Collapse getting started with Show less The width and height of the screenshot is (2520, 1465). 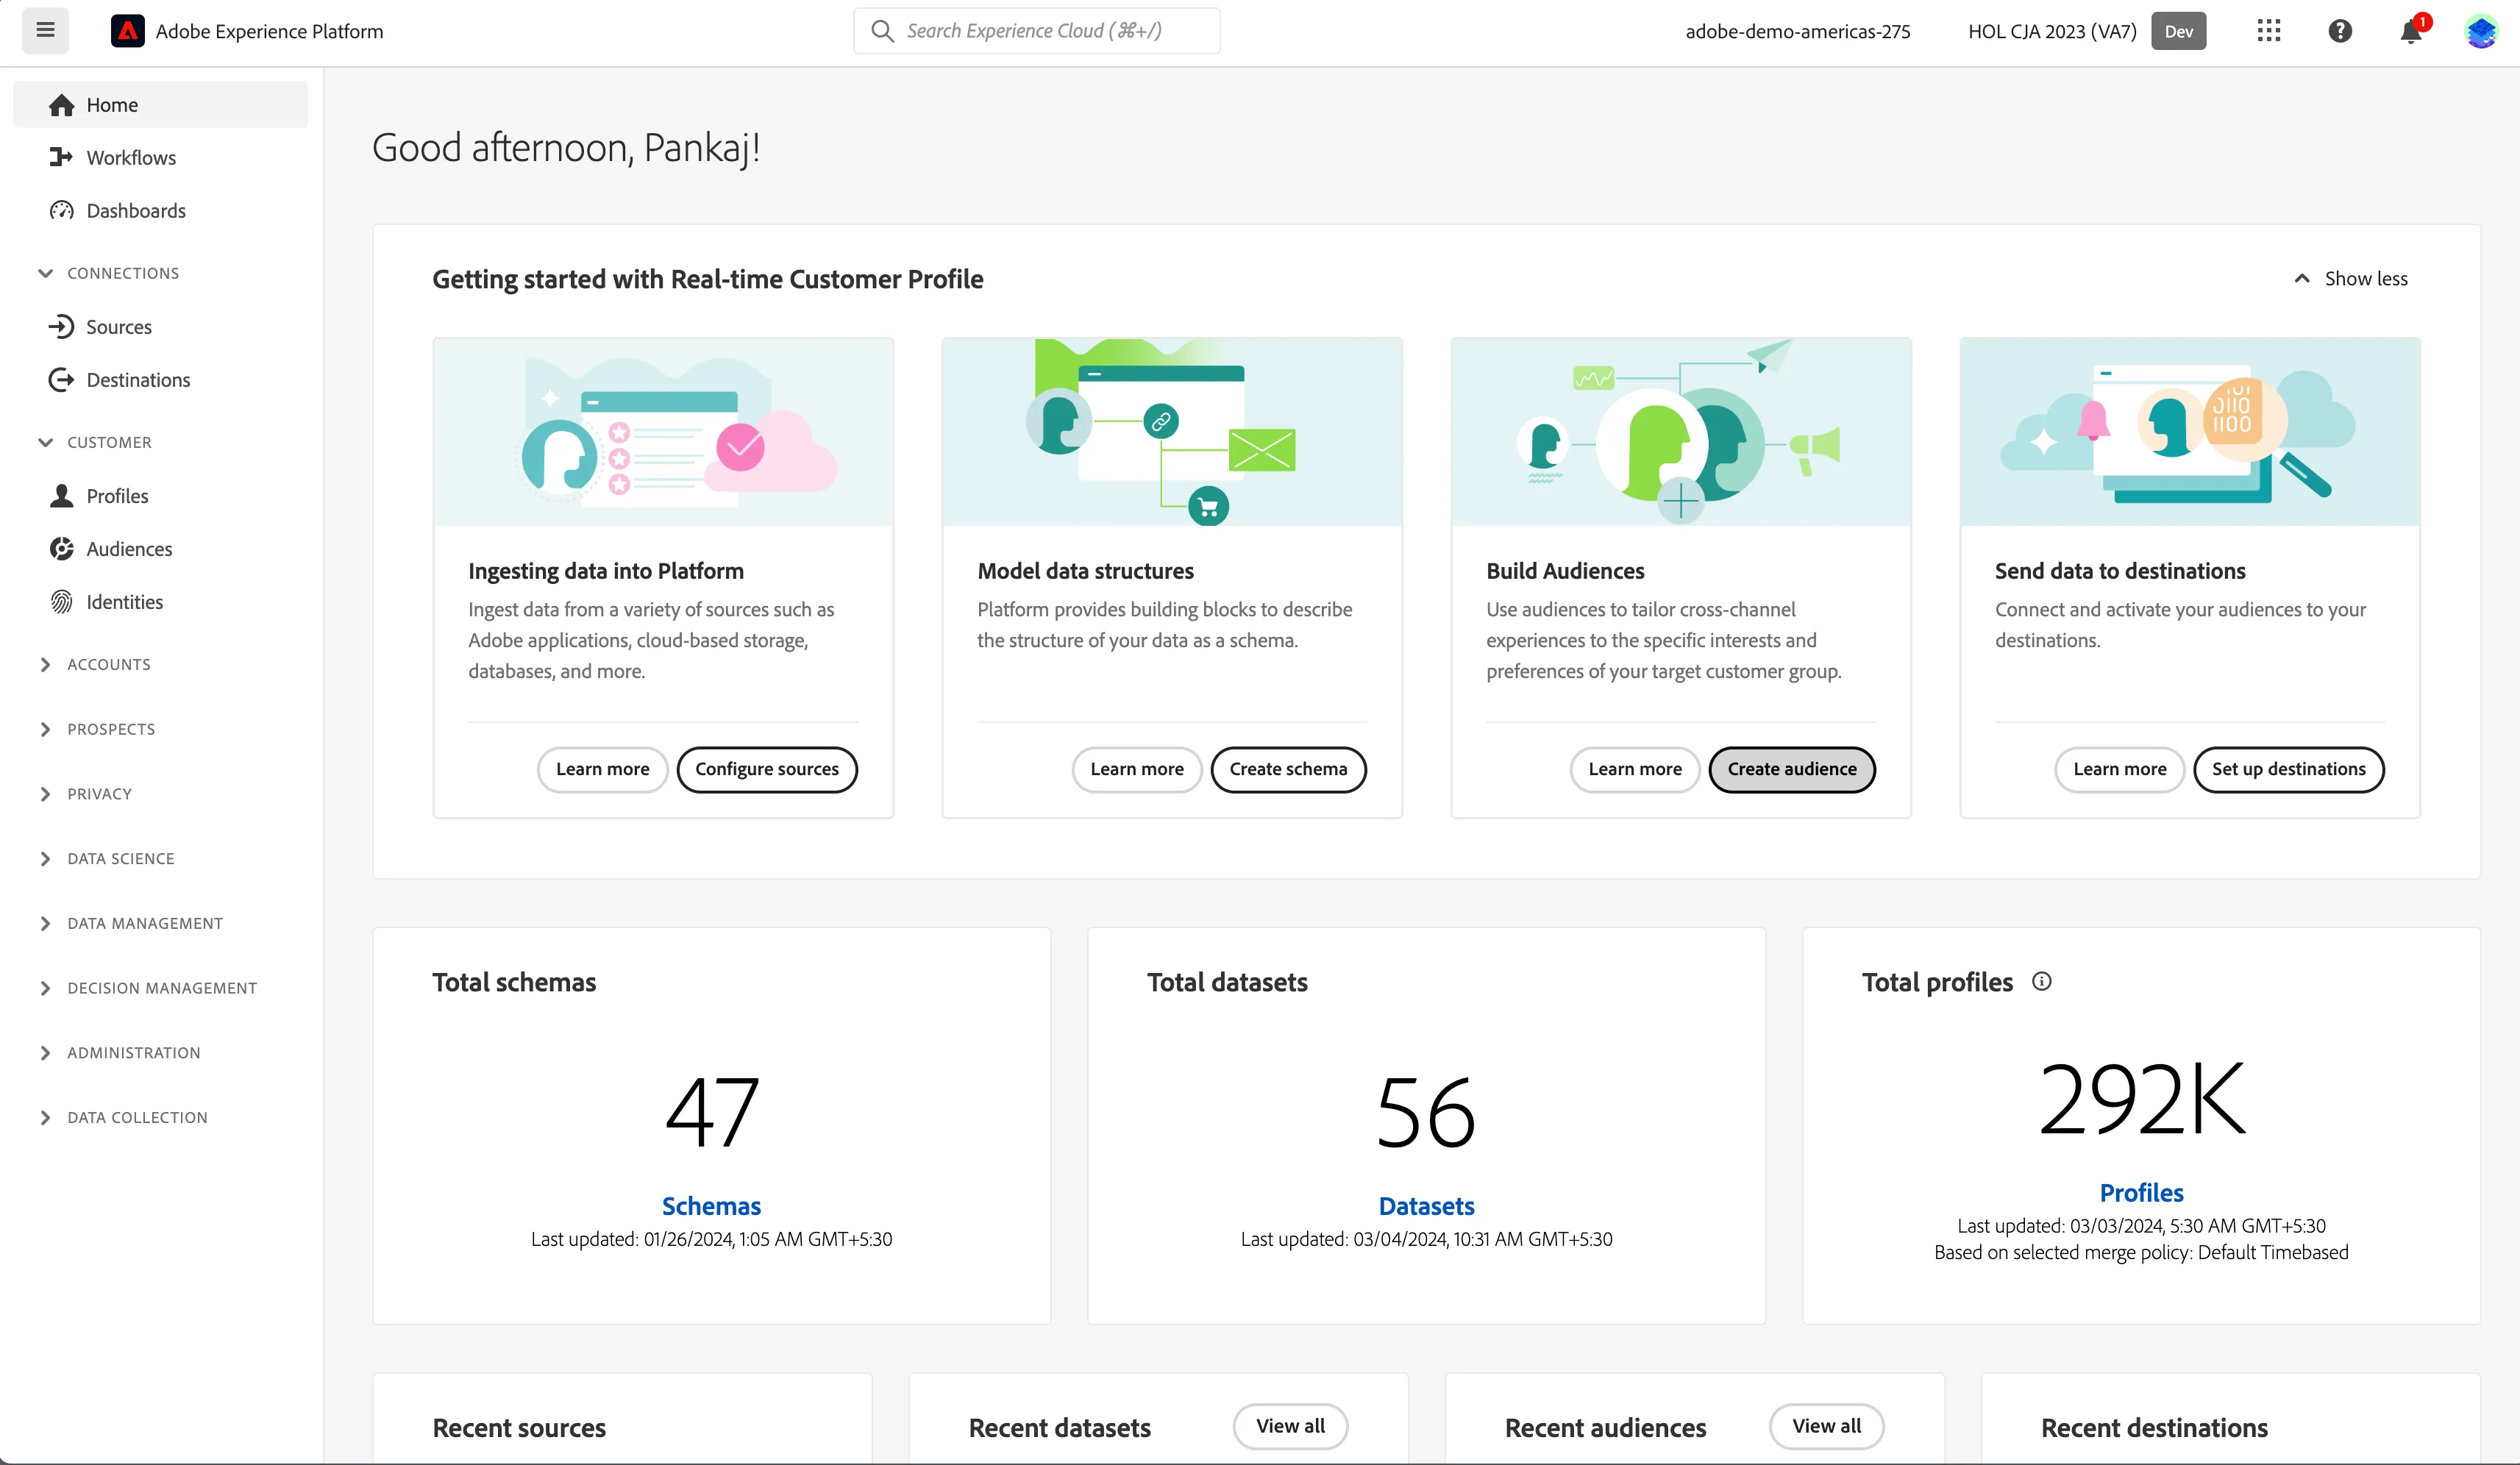pyautogui.click(x=2350, y=279)
